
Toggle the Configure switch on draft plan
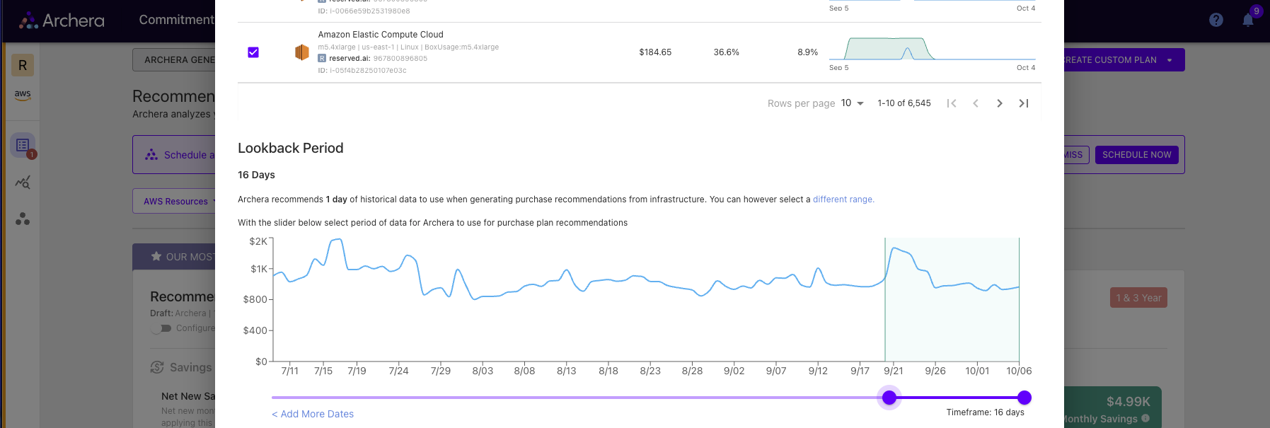click(162, 328)
